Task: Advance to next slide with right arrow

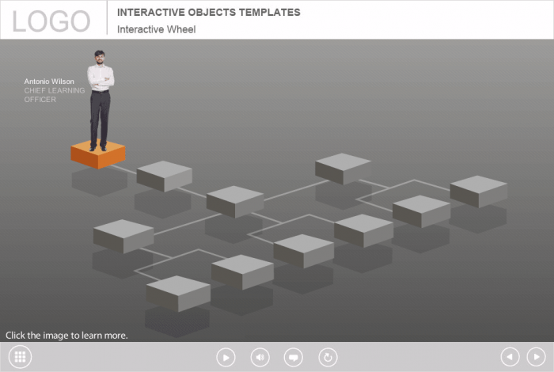Action: tap(536, 357)
